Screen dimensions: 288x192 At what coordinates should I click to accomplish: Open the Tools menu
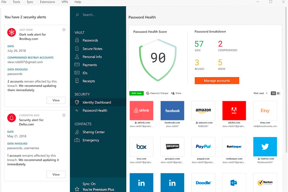click(x=16, y=2)
